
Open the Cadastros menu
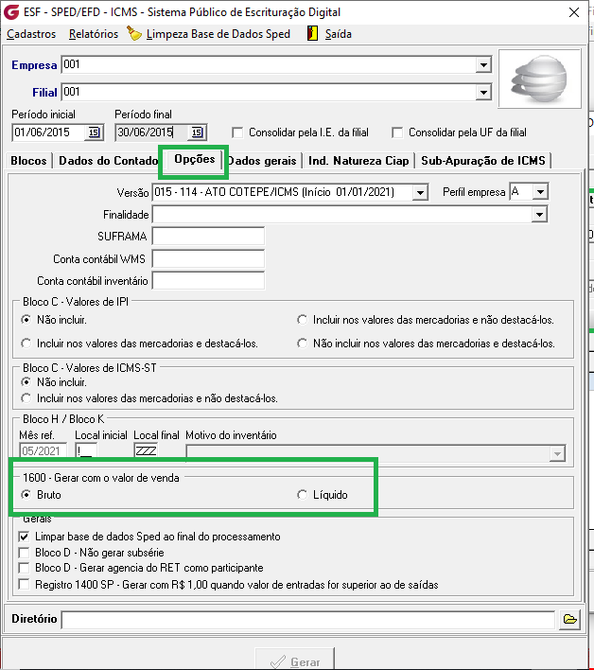pos(31,34)
